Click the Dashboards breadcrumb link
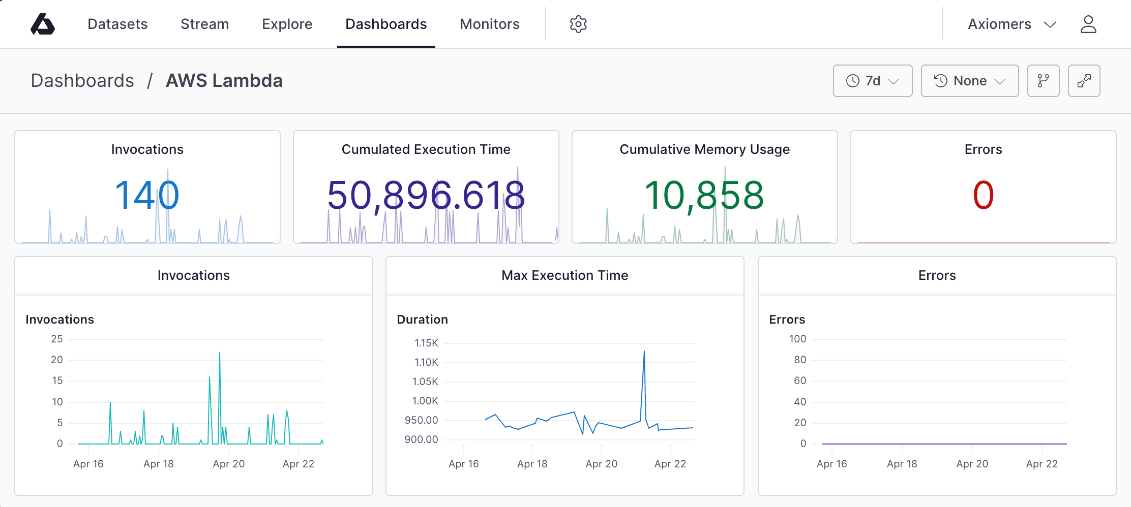This screenshot has width=1131, height=507. (x=82, y=80)
